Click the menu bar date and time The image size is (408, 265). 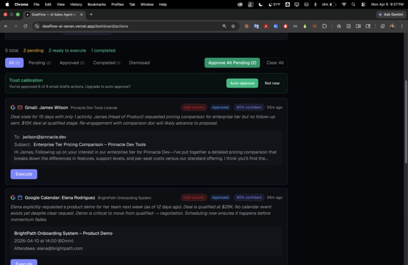(x=387, y=5)
